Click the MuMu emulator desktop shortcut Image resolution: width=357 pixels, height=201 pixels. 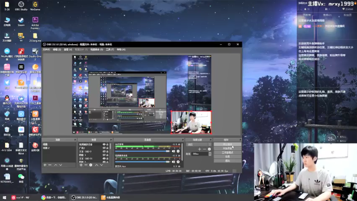tap(7, 54)
